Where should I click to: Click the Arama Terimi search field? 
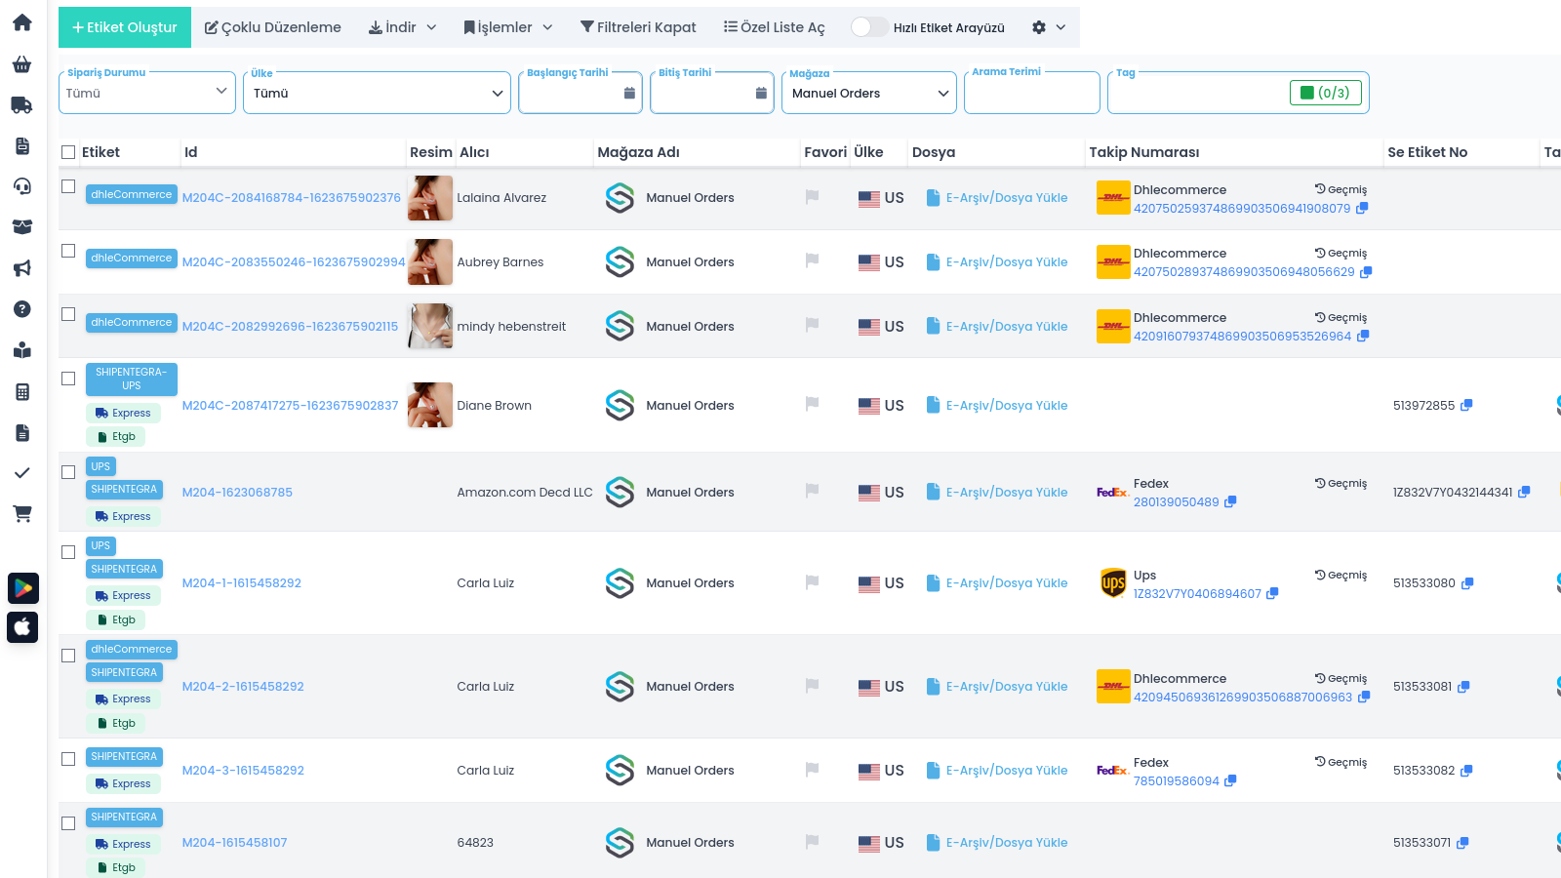click(1031, 95)
